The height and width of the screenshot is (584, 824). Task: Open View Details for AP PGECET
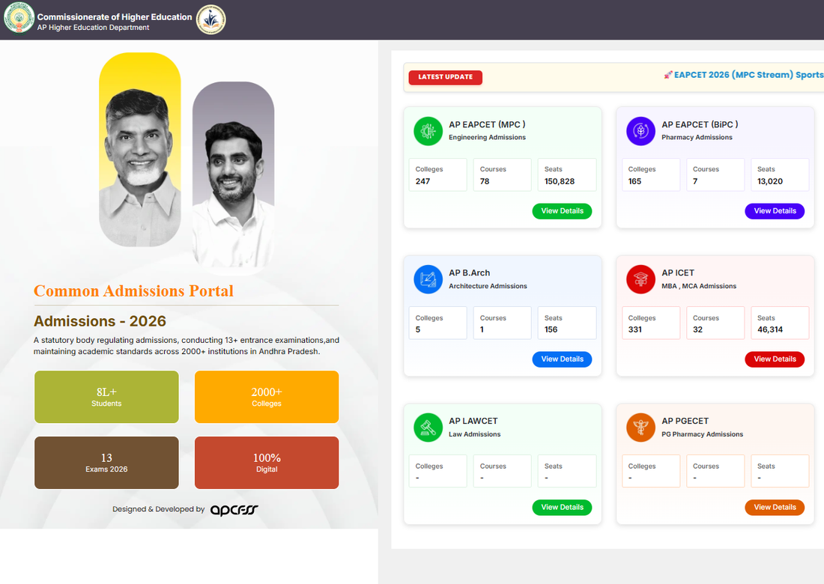(775, 508)
